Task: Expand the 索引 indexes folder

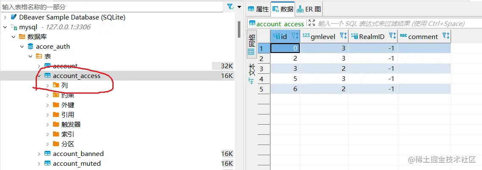Action: click(x=47, y=134)
